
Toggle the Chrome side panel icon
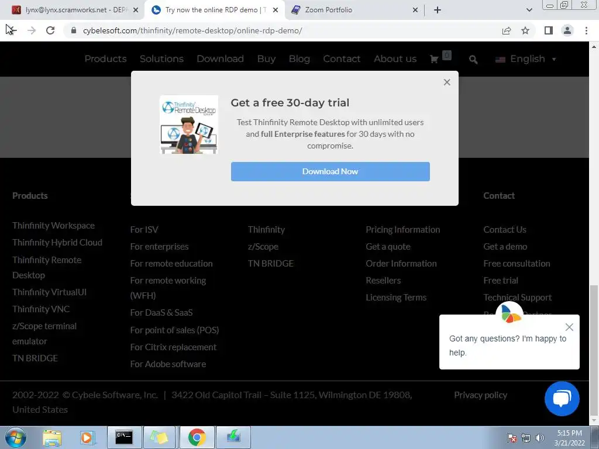(549, 30)
